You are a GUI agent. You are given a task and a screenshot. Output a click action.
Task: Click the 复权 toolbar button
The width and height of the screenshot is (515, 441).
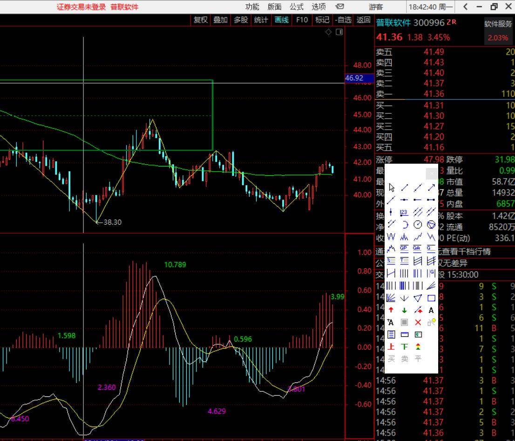pyautogui.click(x=201, y=20)
